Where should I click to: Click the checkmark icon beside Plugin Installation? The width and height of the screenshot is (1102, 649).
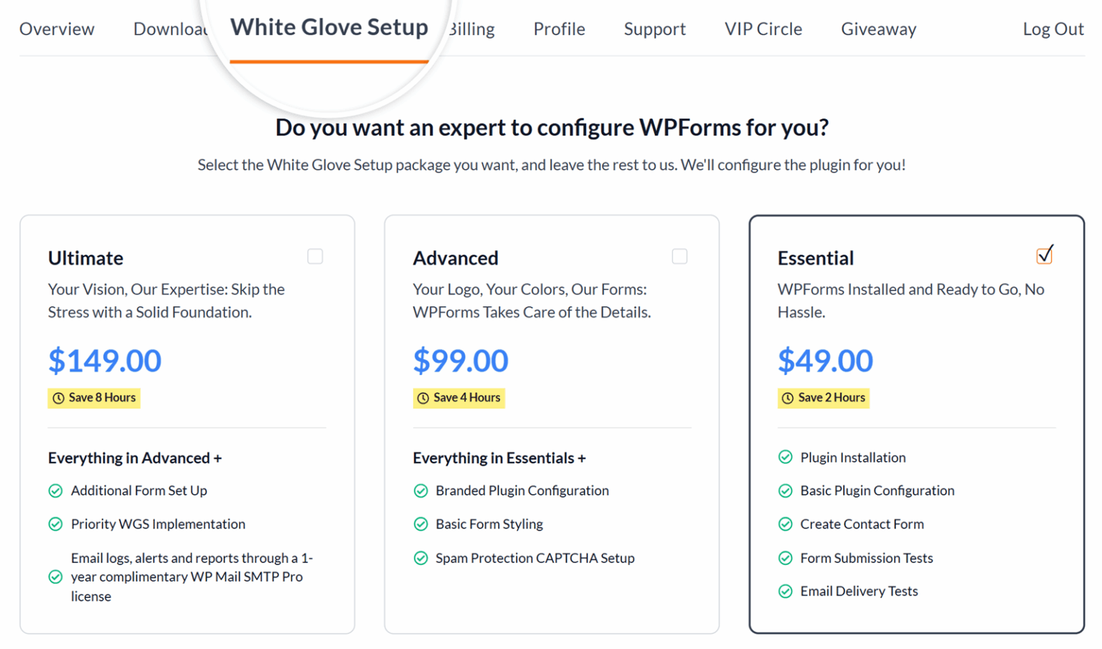pos(785,458)
